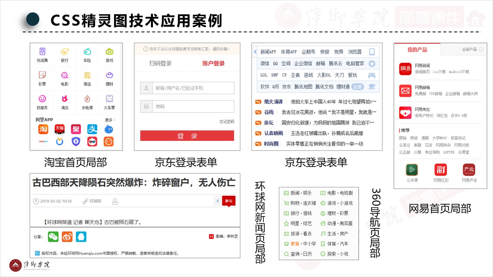
Task: Open the 游戏 games icon
Action: pyautogui.click(x=109, y=52)
